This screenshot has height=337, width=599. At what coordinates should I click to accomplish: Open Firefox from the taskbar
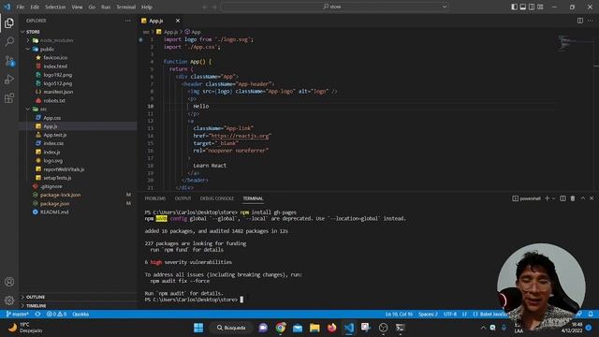pyautogui.click(x=331, y=328)
